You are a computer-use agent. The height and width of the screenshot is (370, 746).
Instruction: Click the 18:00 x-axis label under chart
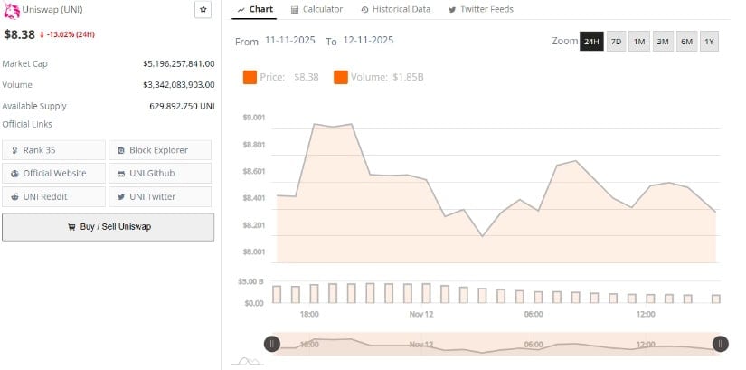(309, 314)
